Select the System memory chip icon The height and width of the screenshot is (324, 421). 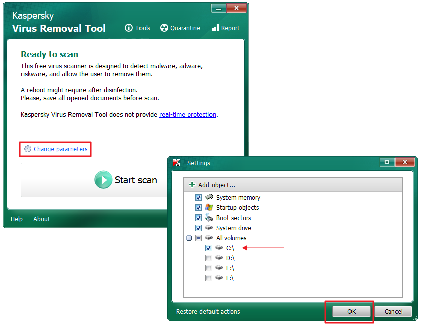(209, 197)
